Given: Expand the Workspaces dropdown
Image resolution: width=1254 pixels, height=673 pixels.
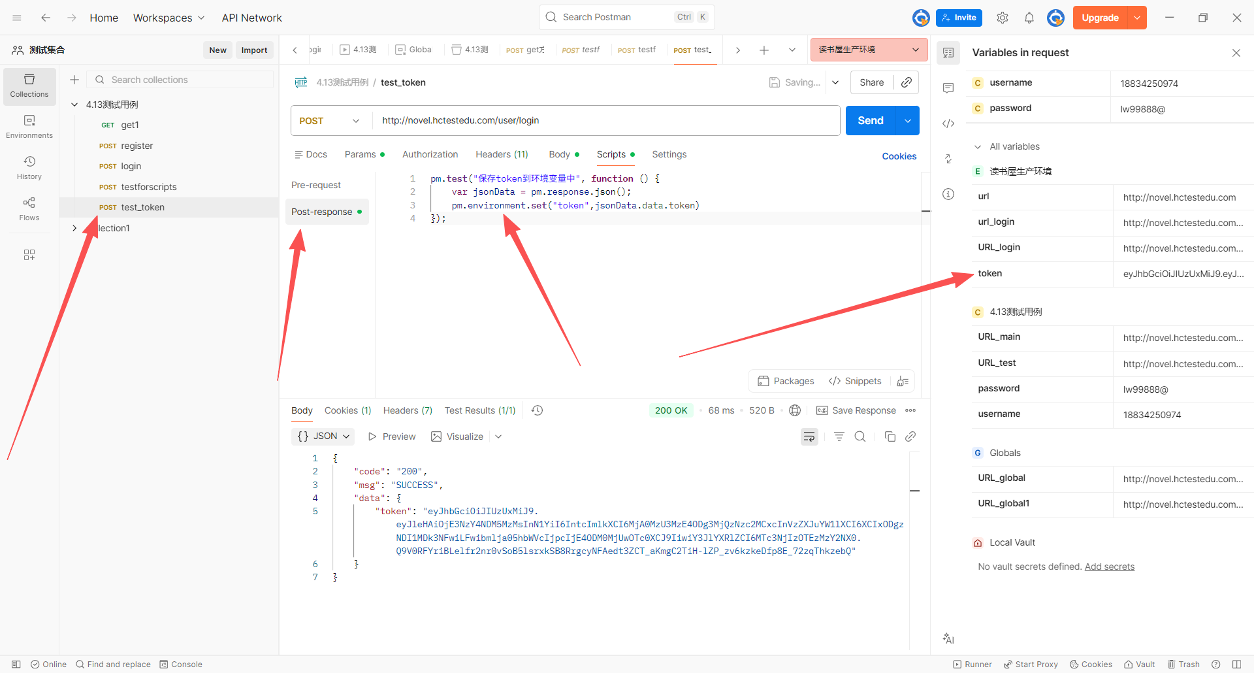Looking at the screenshot, I should (169, 18).
